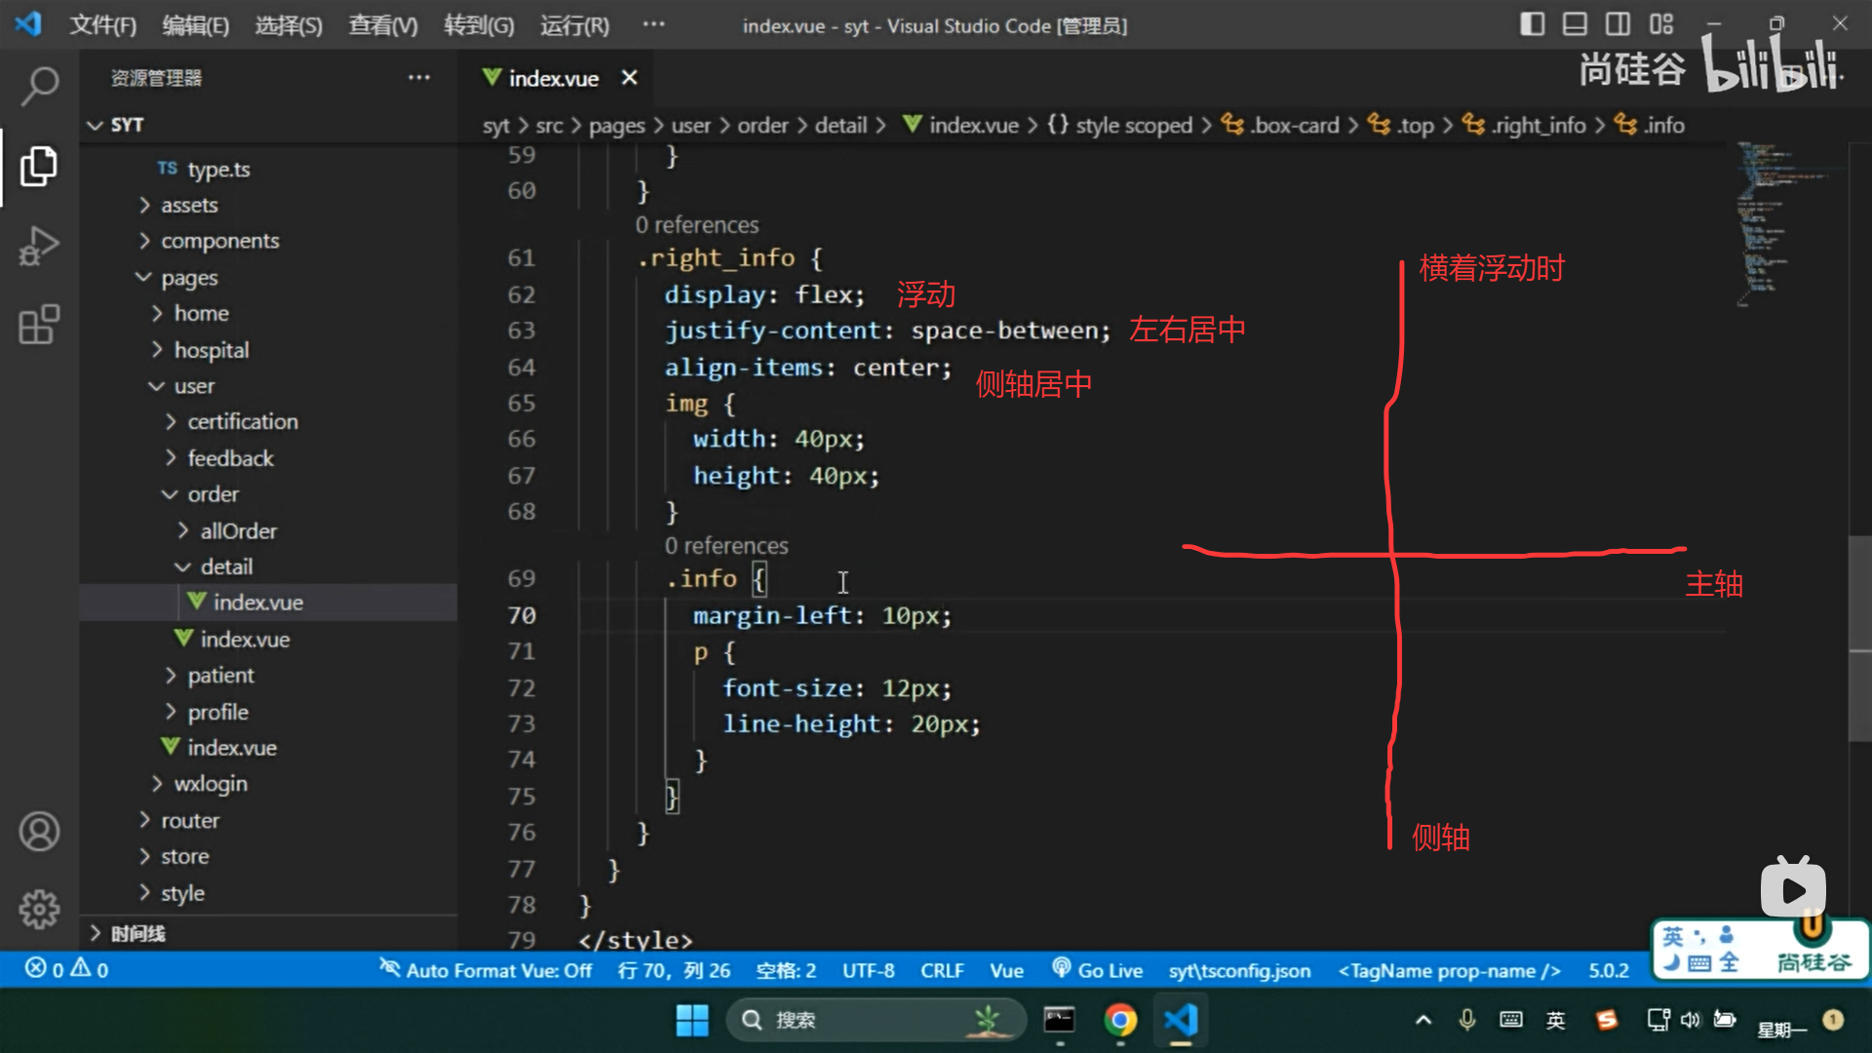Open the 运行(R) menu
The height and width of the screenshot is (1053, 1872).
coord(574,25)
